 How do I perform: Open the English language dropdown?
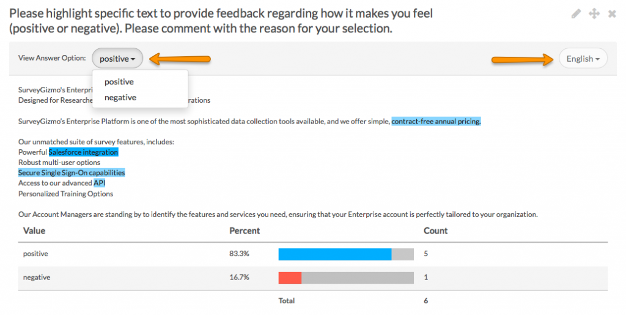click(583, 59)
